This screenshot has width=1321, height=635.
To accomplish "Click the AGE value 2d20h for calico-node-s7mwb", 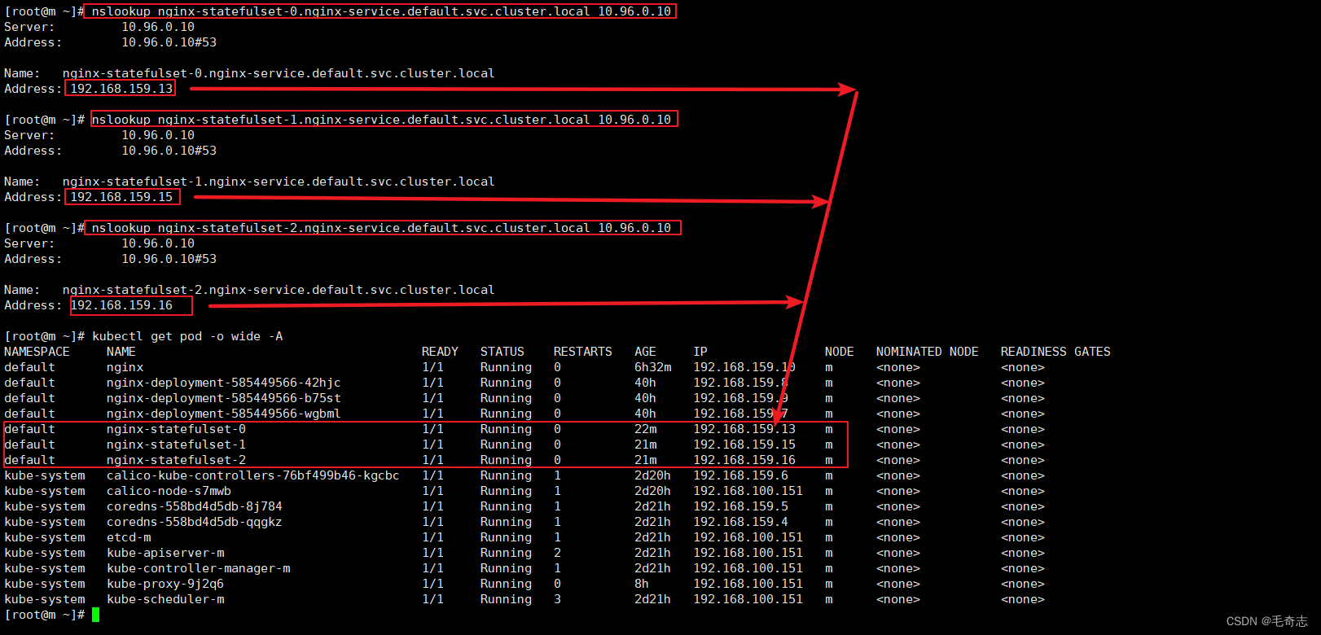I will coord(652,491).
